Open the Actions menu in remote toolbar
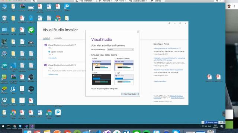 coord(105,1)
